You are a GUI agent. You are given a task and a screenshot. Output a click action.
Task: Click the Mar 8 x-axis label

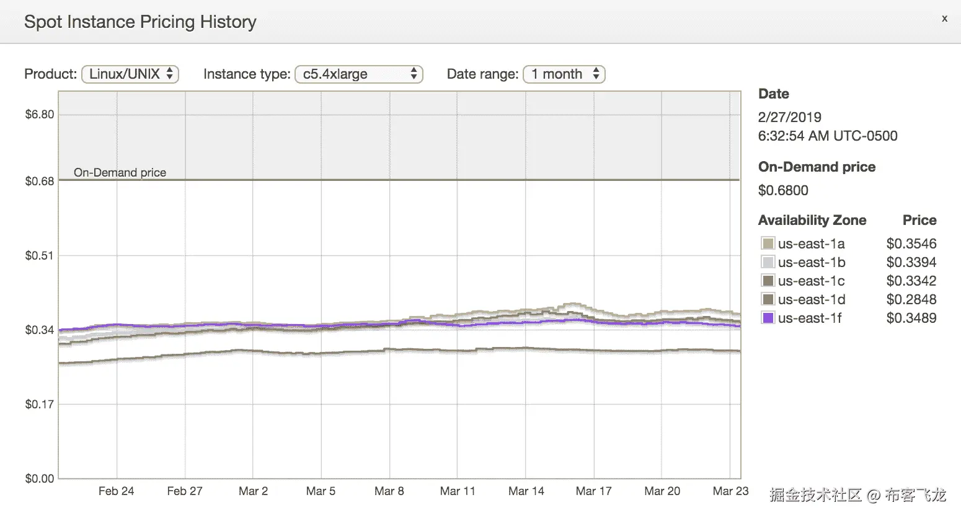[x=389, y=491]
